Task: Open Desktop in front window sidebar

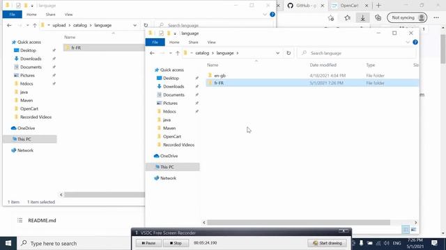Action: click(x=171, y=78)
